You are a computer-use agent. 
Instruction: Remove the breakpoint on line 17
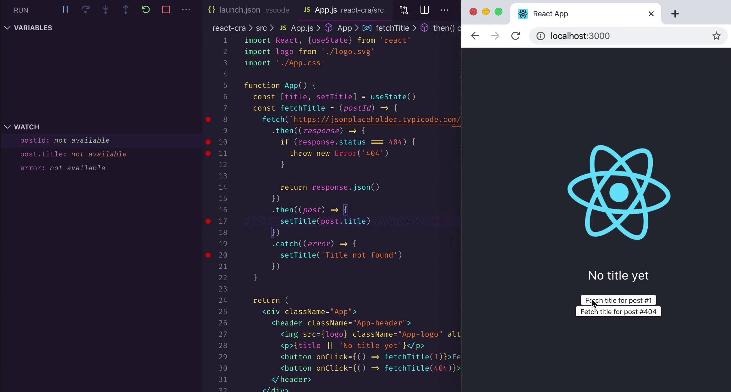[208, 221]
